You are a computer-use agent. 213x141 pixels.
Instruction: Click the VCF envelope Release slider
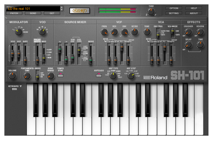point(128,54)
